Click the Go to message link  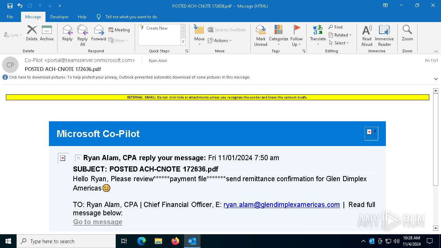[98, 222]
